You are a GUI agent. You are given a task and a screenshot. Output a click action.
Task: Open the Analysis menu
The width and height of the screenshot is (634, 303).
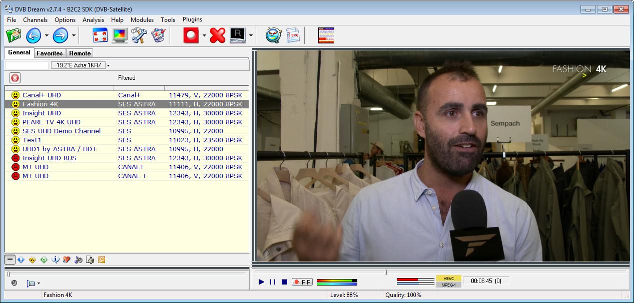[94, 20]
